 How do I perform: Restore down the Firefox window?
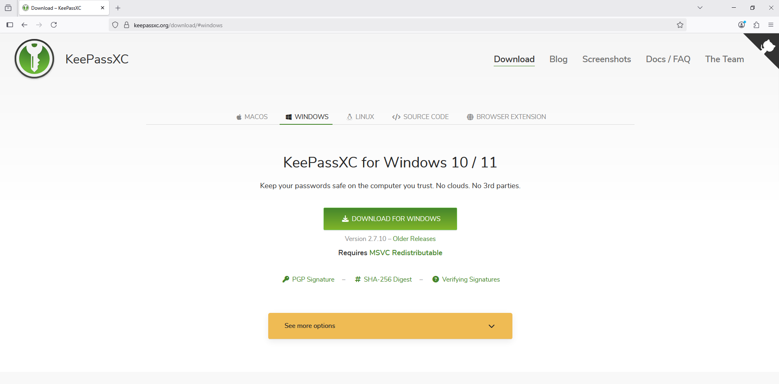pyautogui.click(x=753, y=8)
